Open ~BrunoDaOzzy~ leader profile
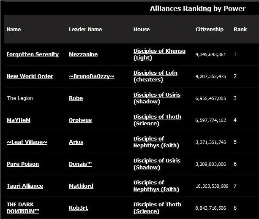This screenshot has width=259, height=219. 92,76
